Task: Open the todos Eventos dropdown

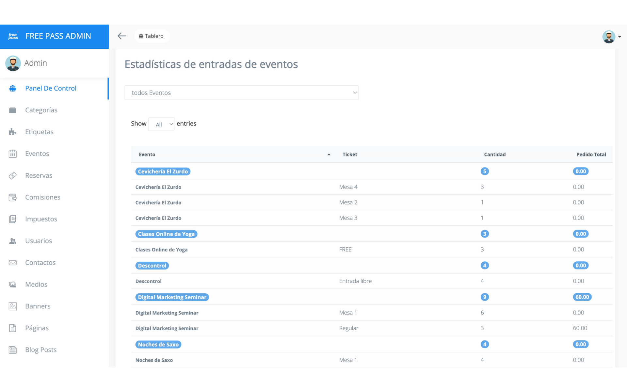Action: tap(241, 93)
